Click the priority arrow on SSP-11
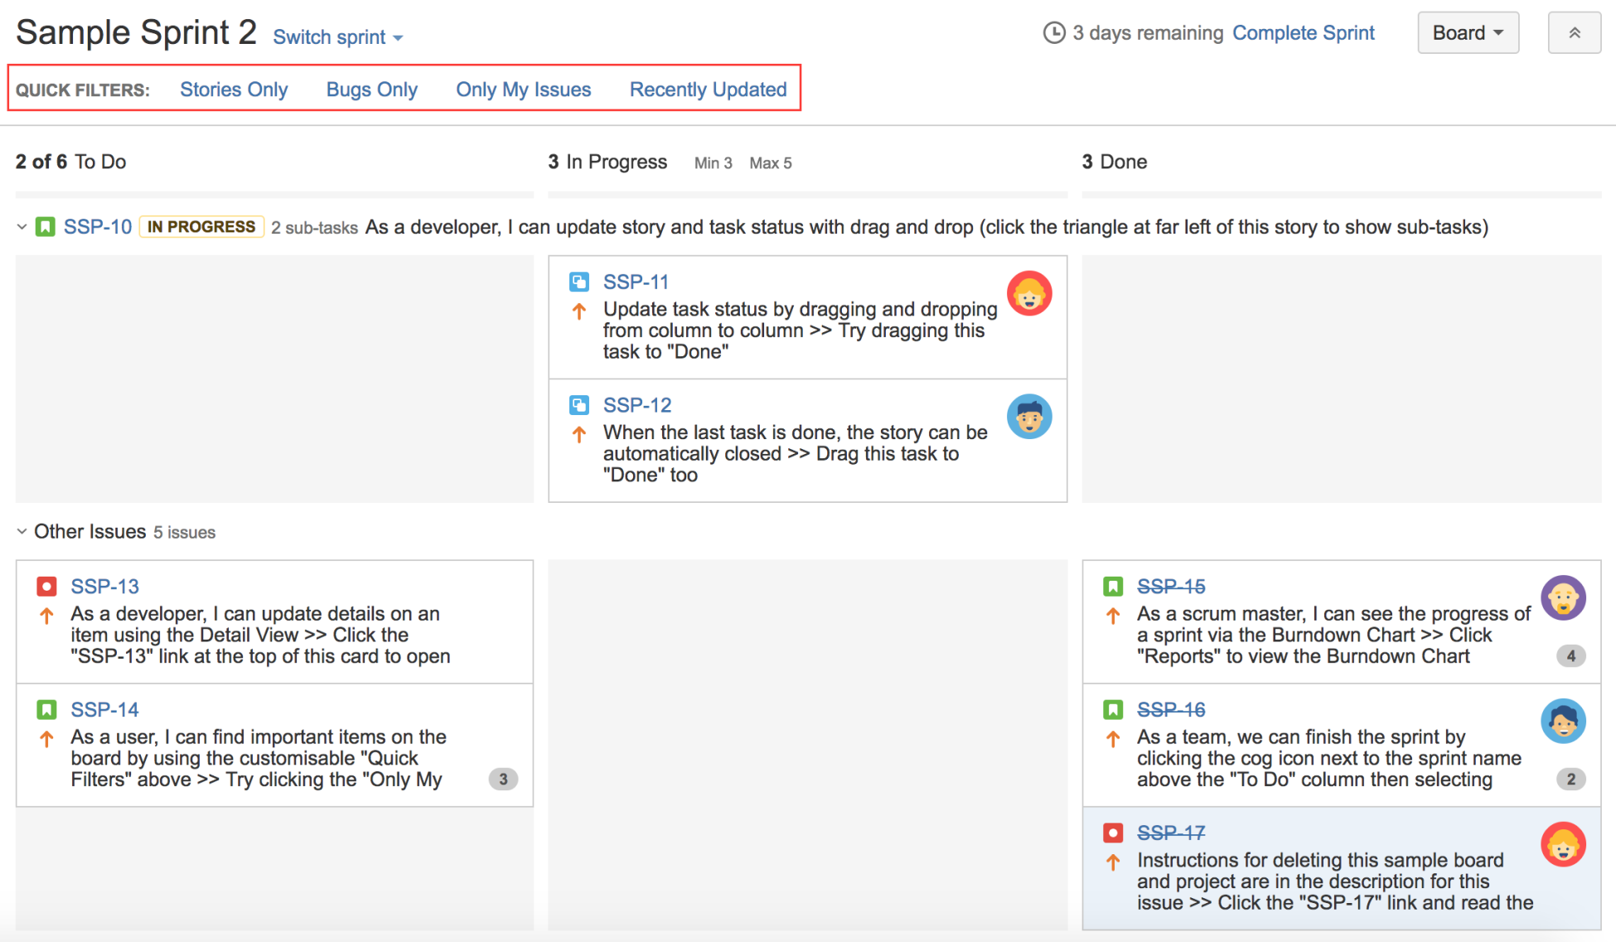1616x942 pixels. click(579, 312)
